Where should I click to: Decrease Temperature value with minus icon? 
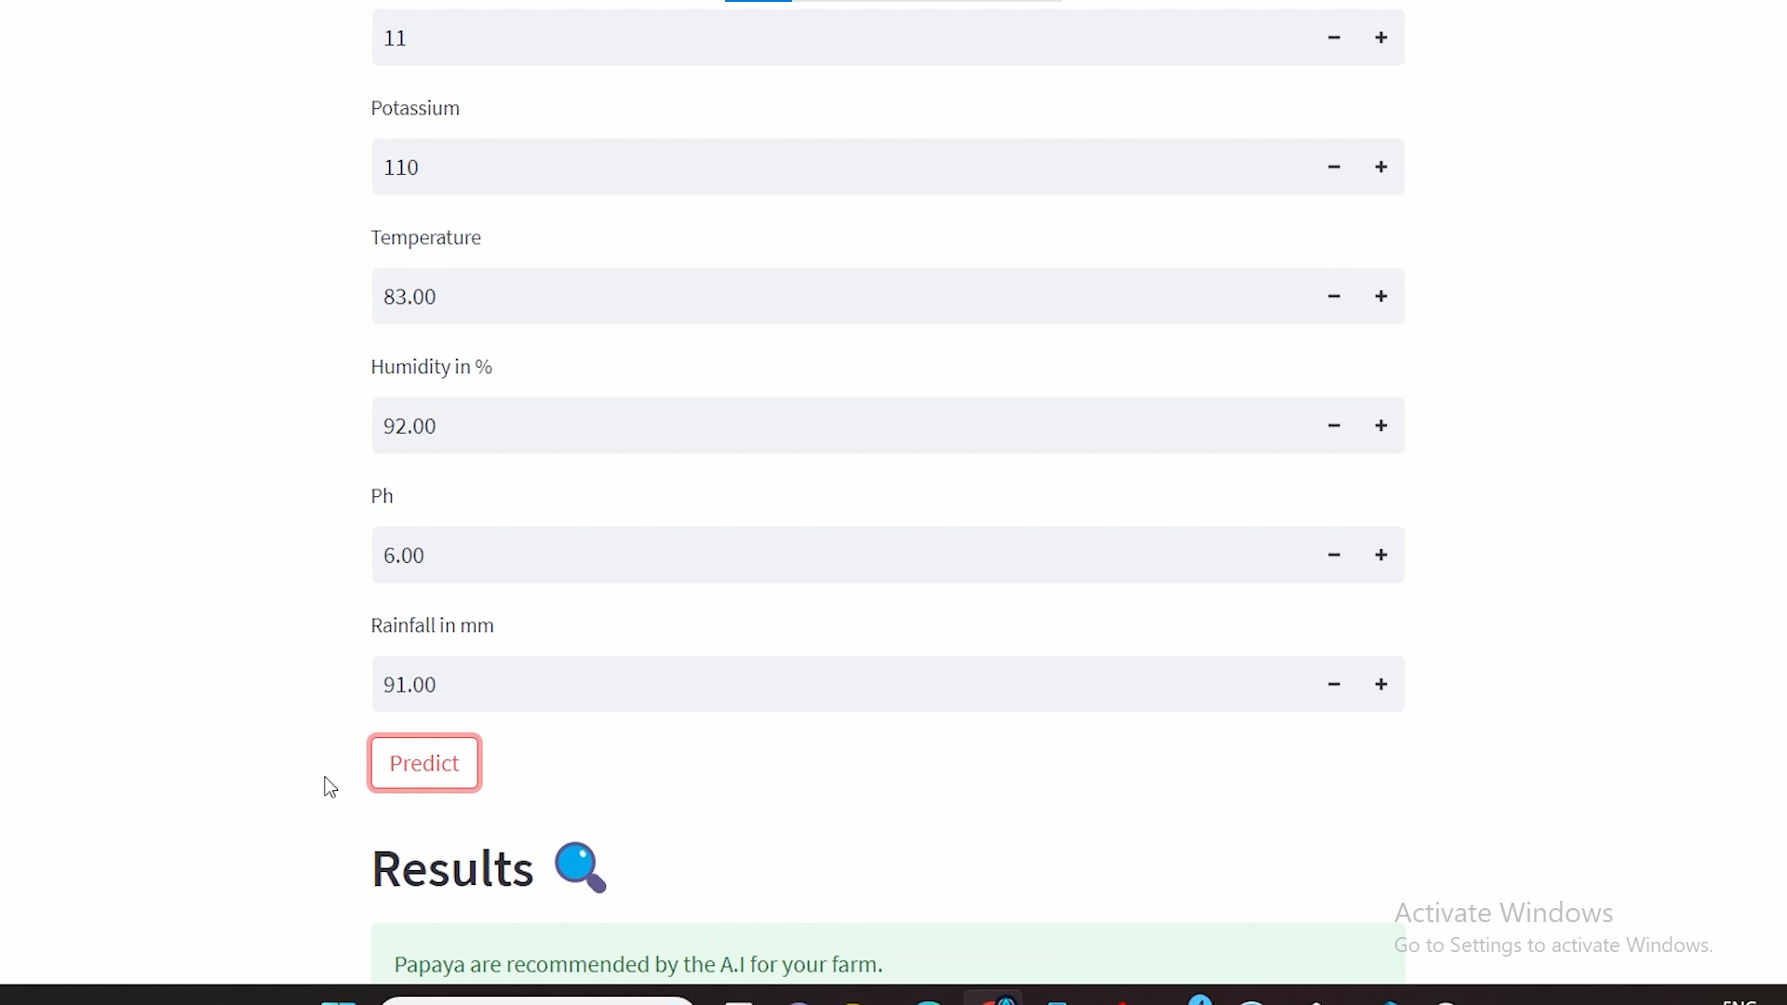(x=1334, y=296)
